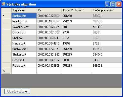123x97 pixels.
Task: Click the time cell 00:00:00.1086814
Action: point(49,21)
